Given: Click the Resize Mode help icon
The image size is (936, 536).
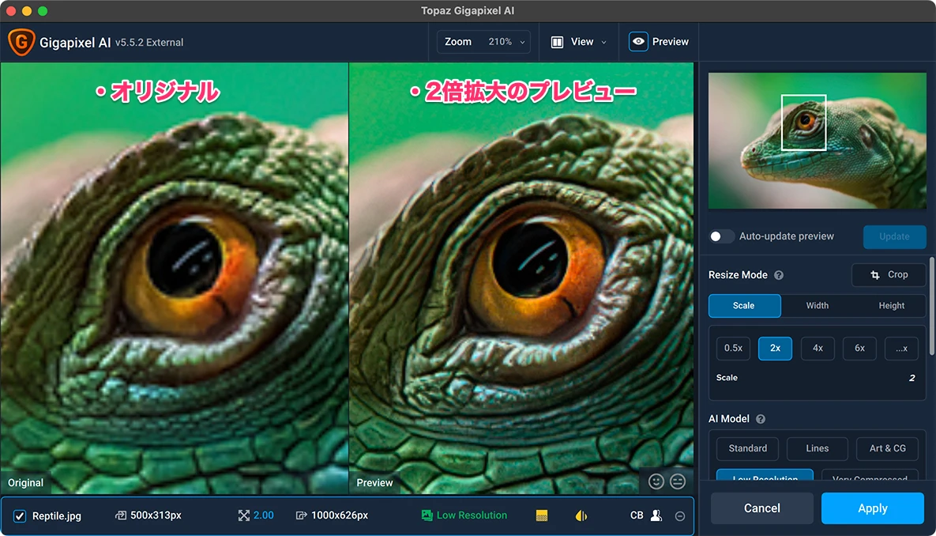Looking at the screenshot, I should click(x=779, y=275).
